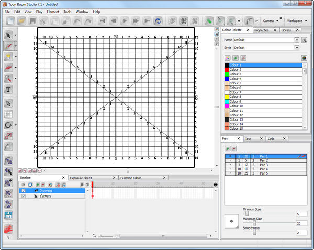Screen dimensions: 314x250
Task: Toggle the Camera layer checkbox
Action: click(x=23, y=196)
